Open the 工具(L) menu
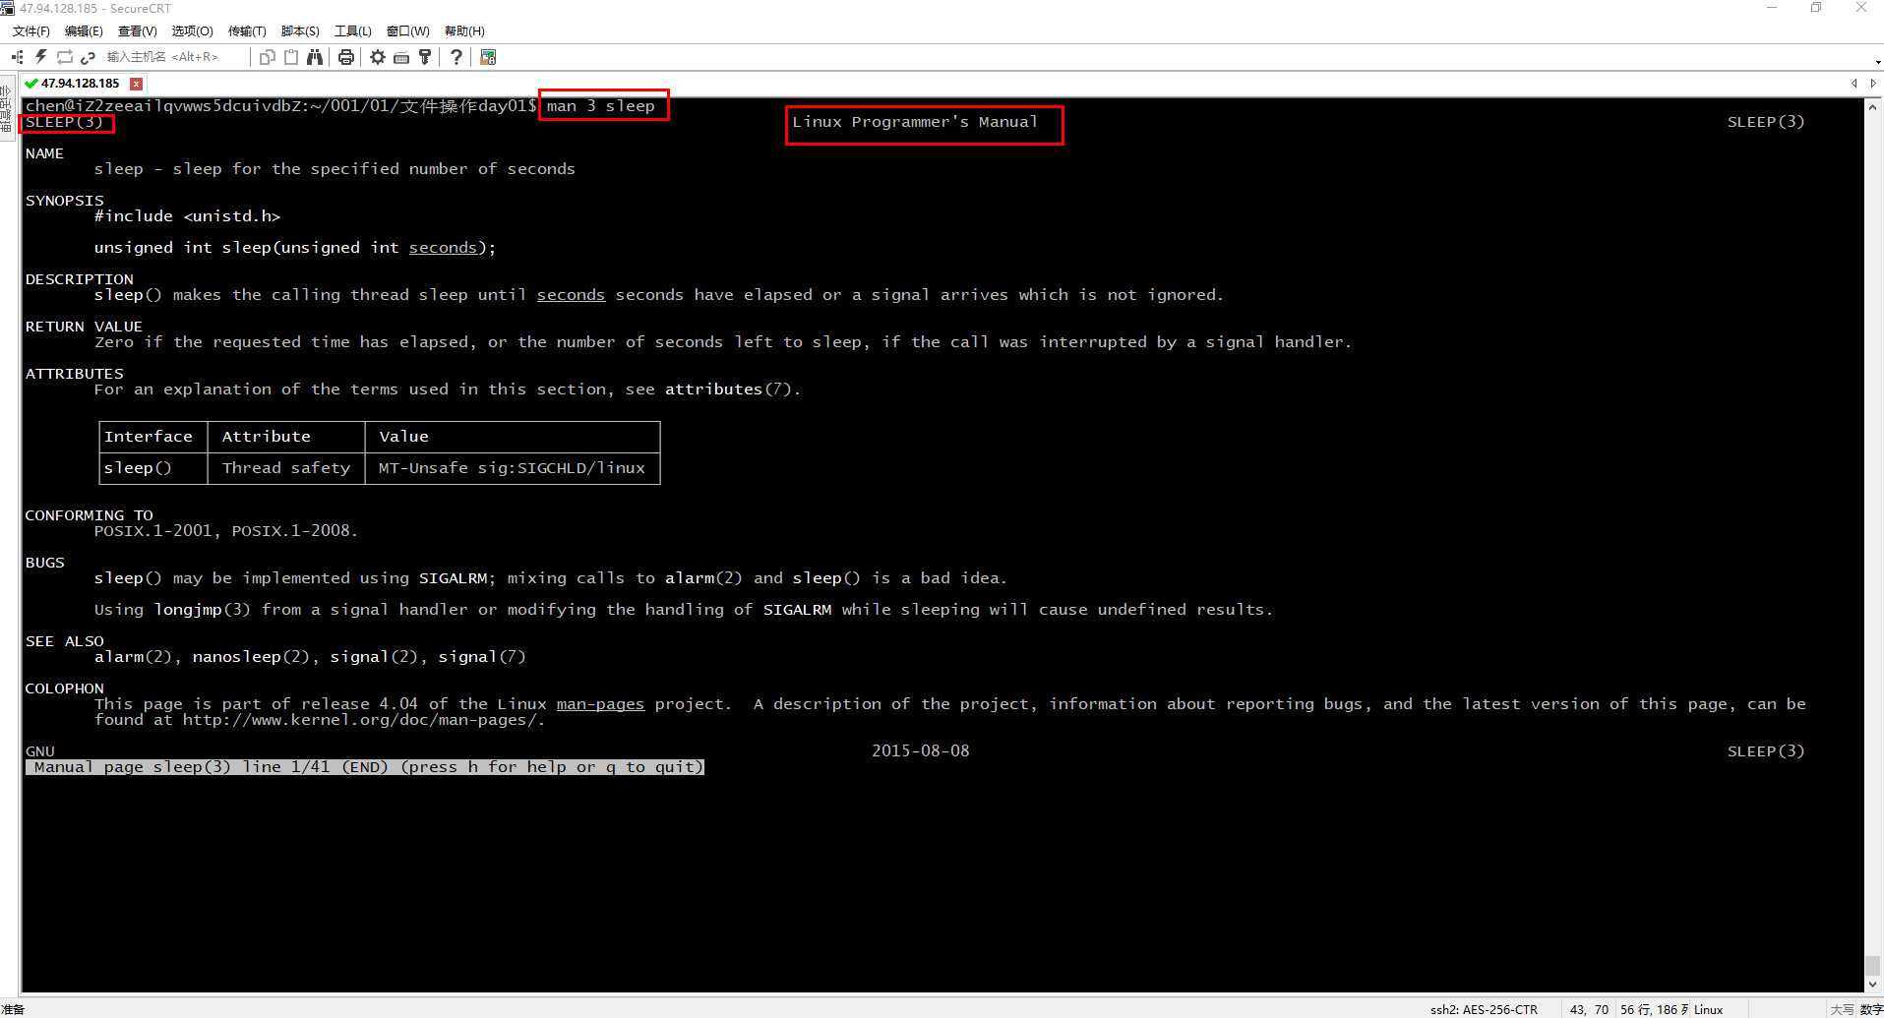 (353, 31)
